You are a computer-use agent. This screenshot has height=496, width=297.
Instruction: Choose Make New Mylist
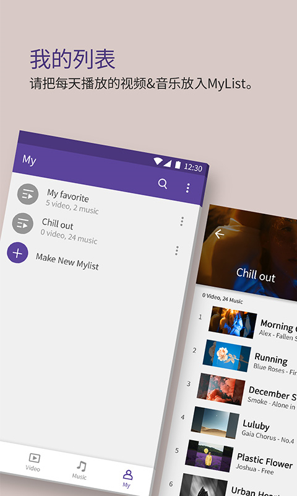tap(67, 262)
